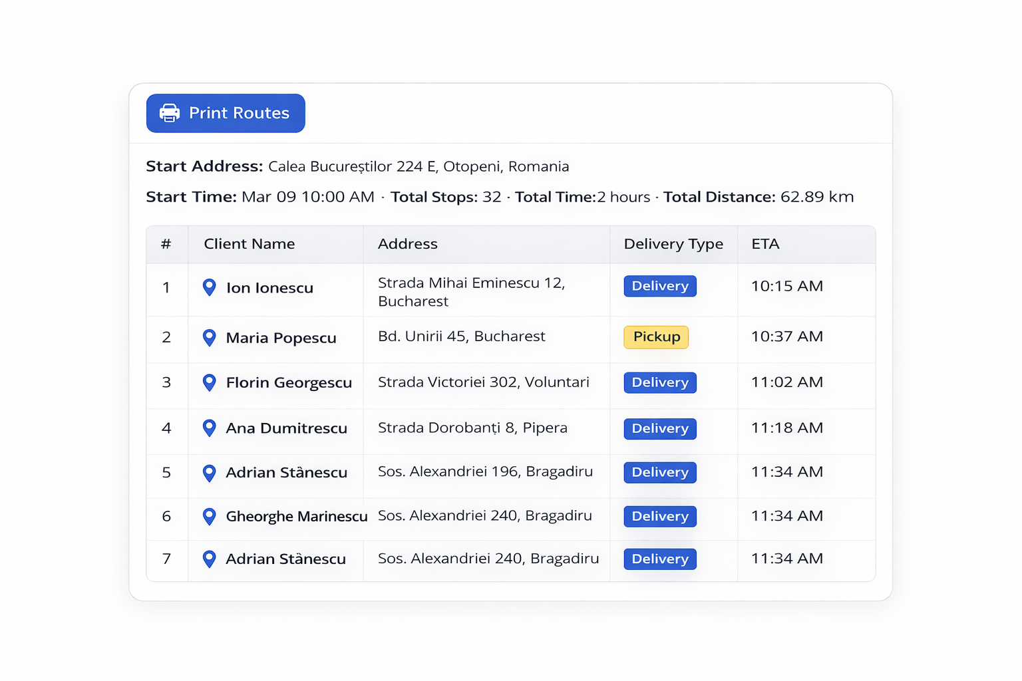Select Adrian Stànescu's pin on row 5
Viewport: 1022px width, 681px height.
pos(210,472)
